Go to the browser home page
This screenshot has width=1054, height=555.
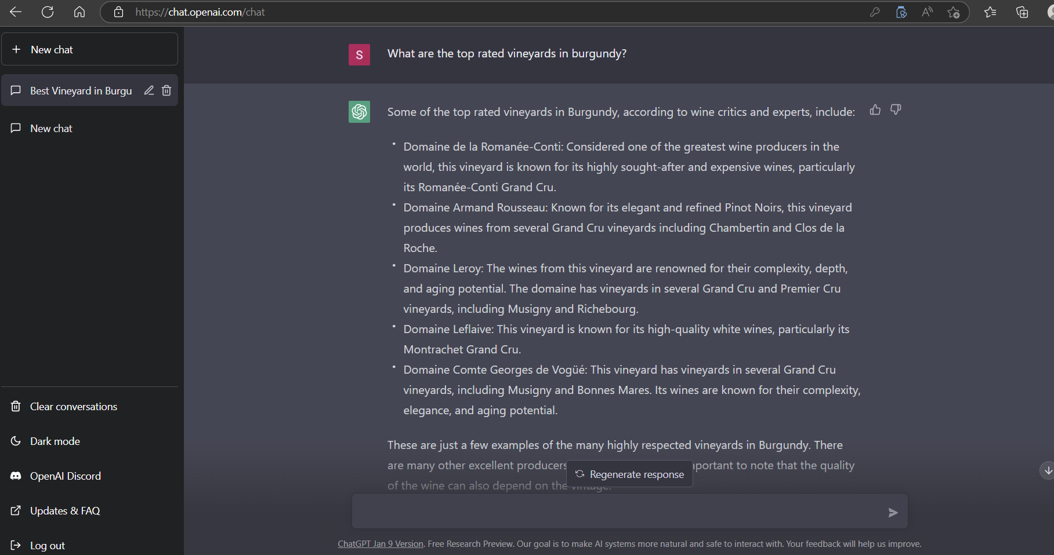point(79,12)
